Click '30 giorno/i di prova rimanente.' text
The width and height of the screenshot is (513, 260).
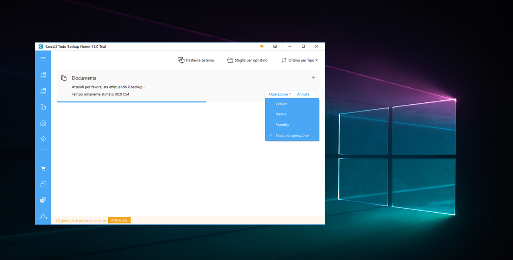(x=81, y=220)
